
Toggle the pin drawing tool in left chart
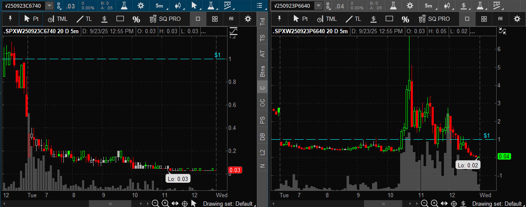tap(10, 19)
